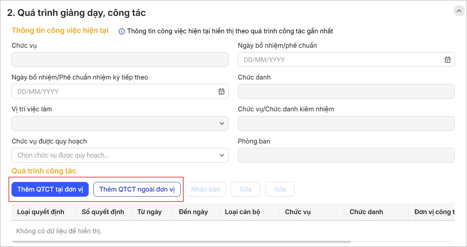The height and width of the screenshot is (247, 467).
Task: Sort by Số quyết định column header
Action: 103,212
